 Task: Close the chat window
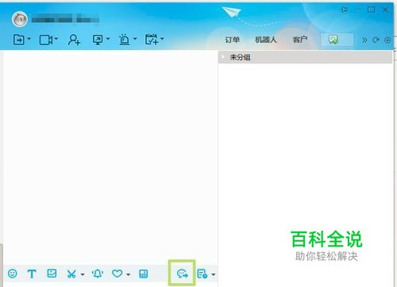pyautogui.click(x=385, y=10)
